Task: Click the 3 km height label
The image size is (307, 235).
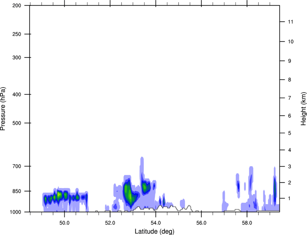Action: [x=290, y=167]
